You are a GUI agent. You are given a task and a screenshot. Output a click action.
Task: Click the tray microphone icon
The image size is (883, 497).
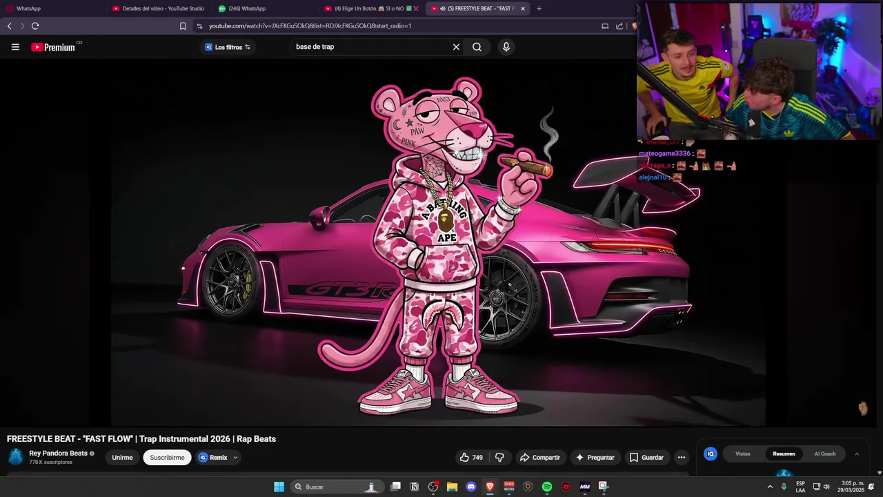tap(784, 487)
